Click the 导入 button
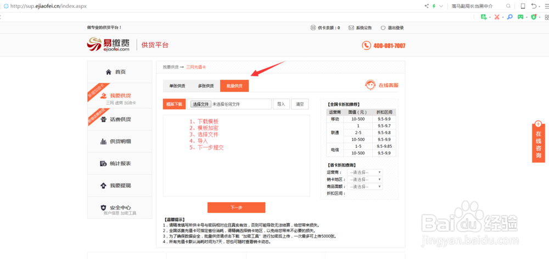549x259 pixels. point(281,104)
